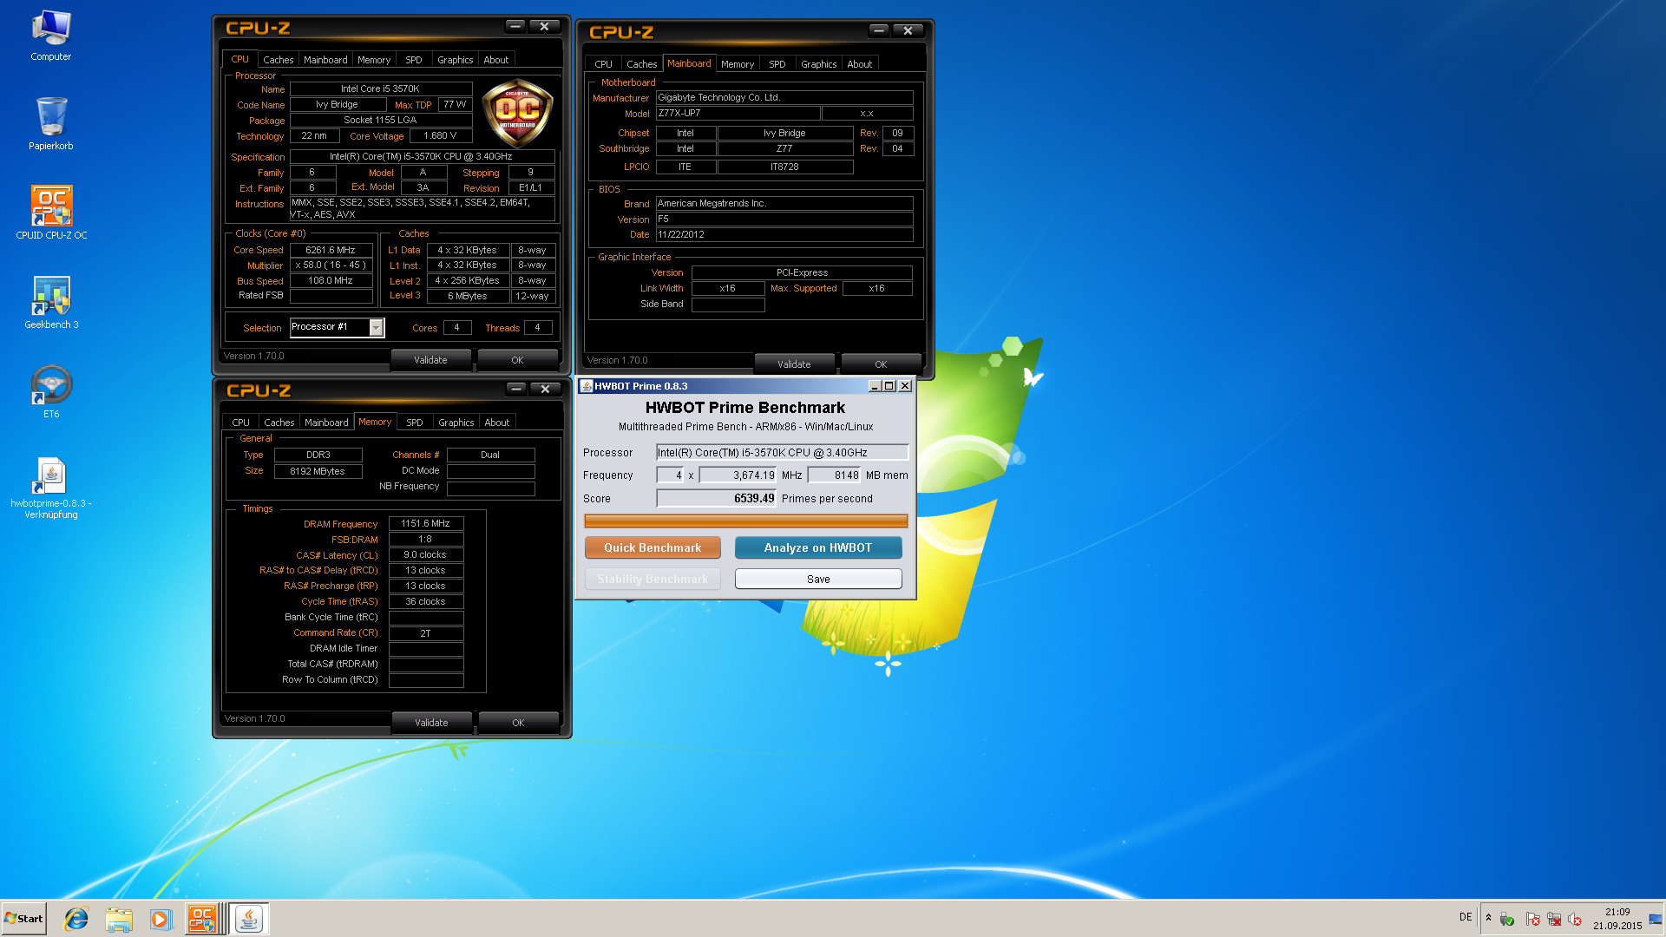Image resolution: width=1666 pixels, height=937 pixels.
Task: Click the frequency field showing 3,674.19
Action: [x=738, y=475]
